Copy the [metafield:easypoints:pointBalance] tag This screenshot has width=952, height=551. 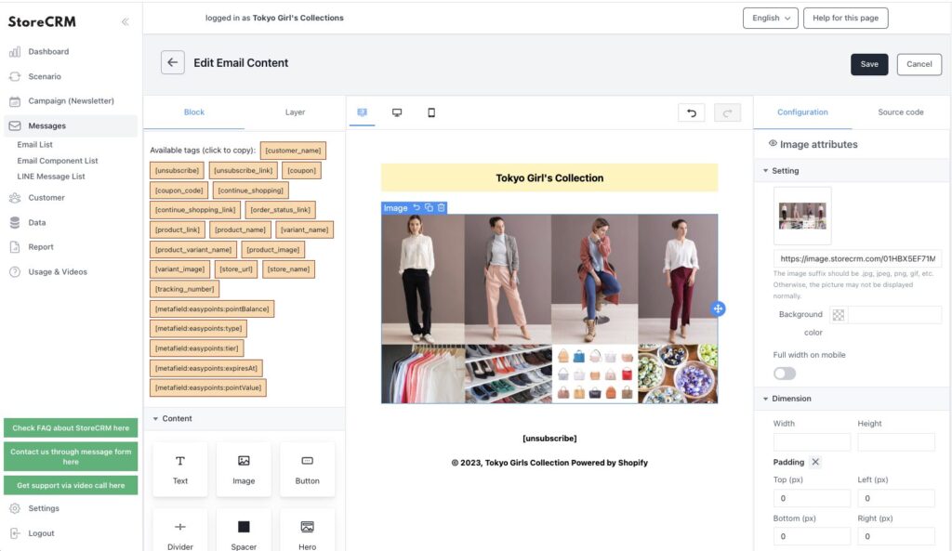pyautogui.click(x=212, y=308)
